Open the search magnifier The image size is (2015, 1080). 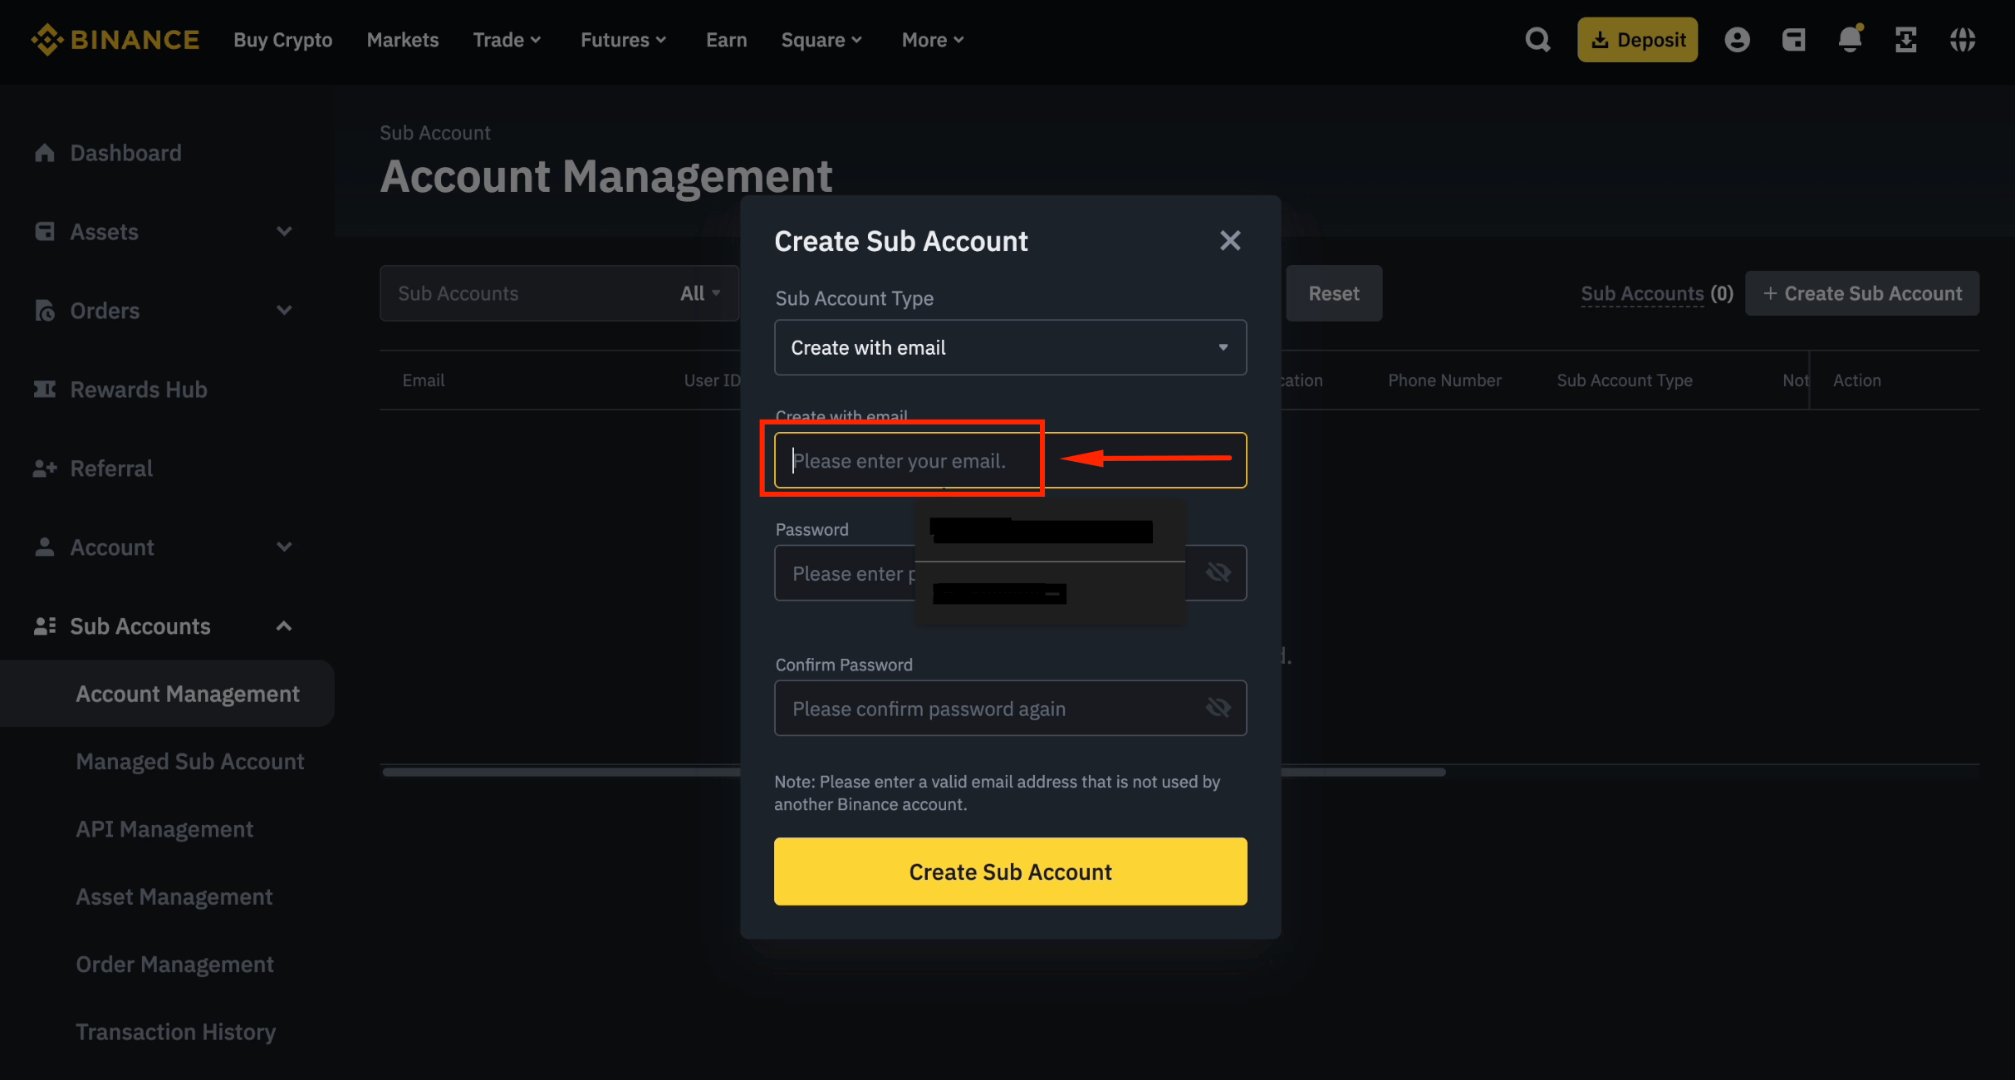tap(1537, 39)
